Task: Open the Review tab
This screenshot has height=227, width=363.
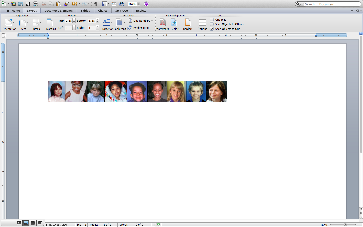Action: (x=141, y=11)
